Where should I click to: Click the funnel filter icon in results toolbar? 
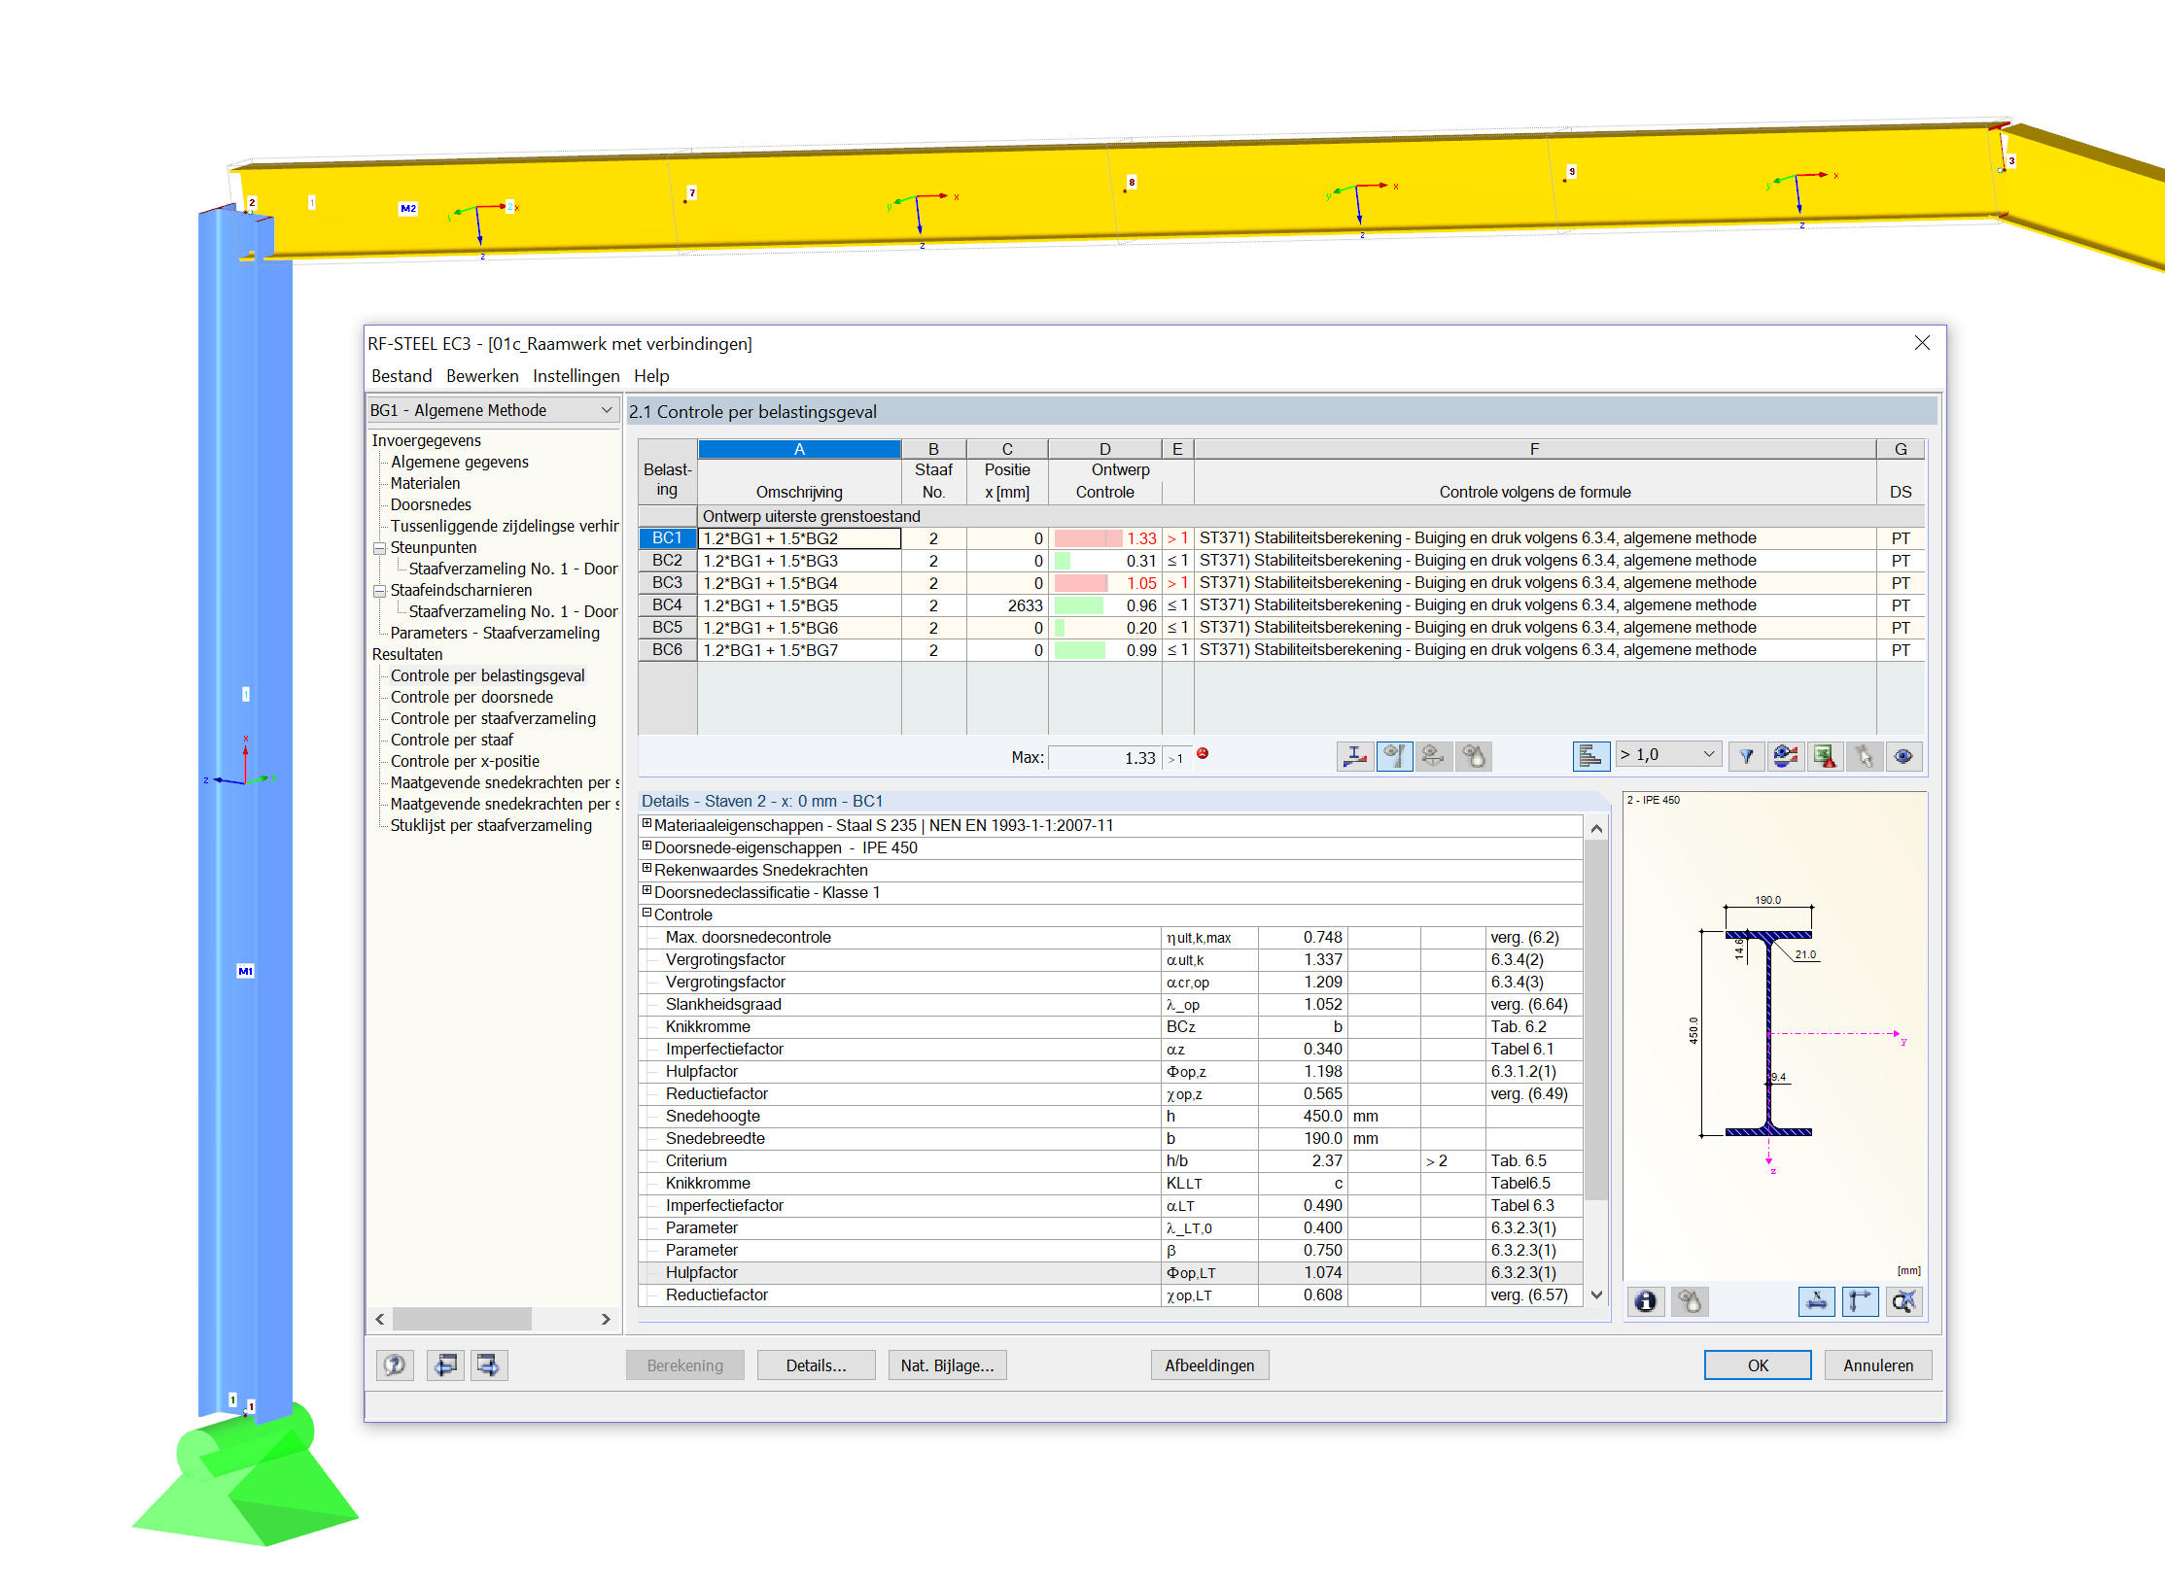(x=1746, y=756)
